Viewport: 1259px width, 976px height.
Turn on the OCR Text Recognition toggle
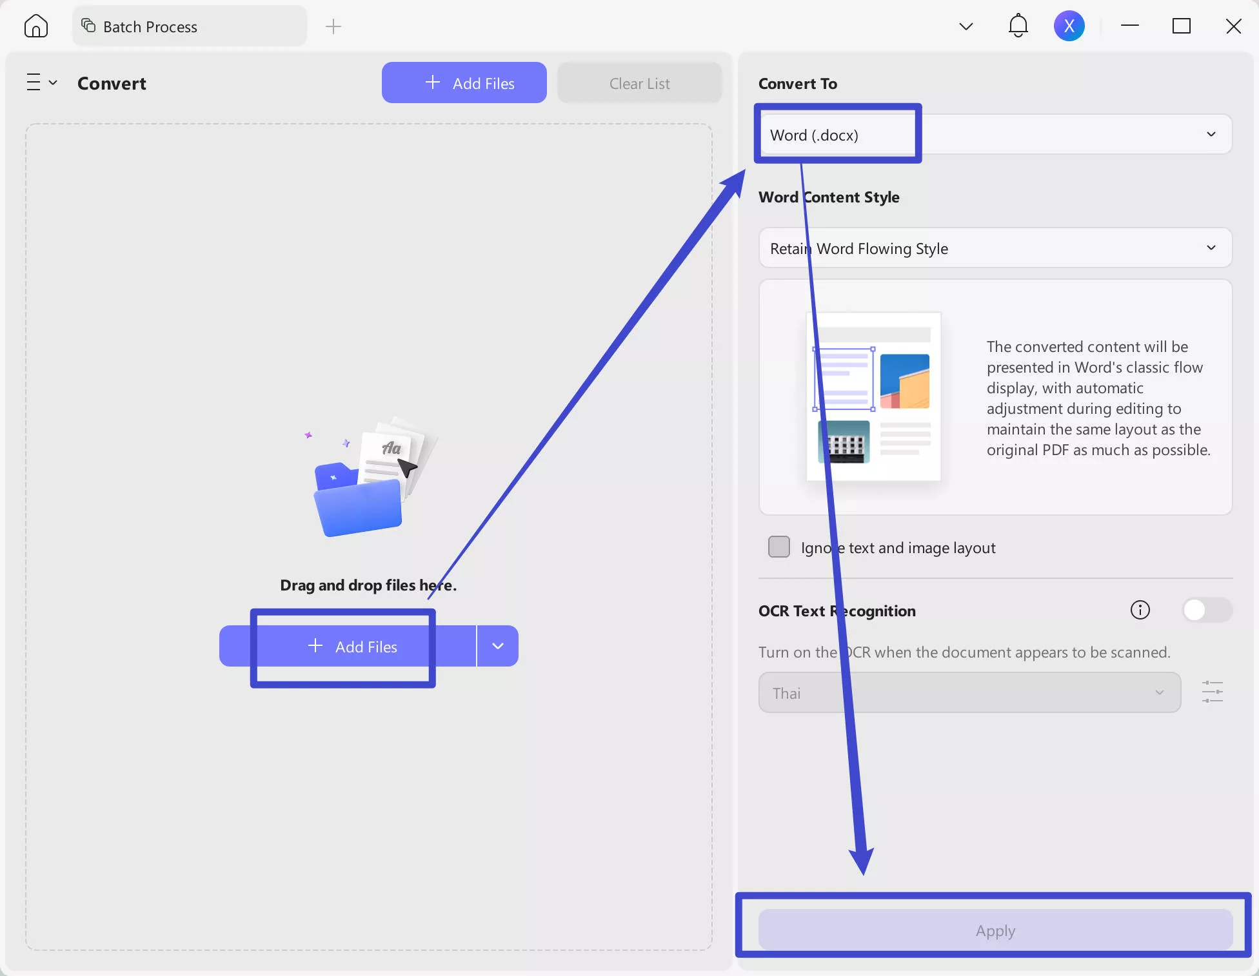[1207, 610]
